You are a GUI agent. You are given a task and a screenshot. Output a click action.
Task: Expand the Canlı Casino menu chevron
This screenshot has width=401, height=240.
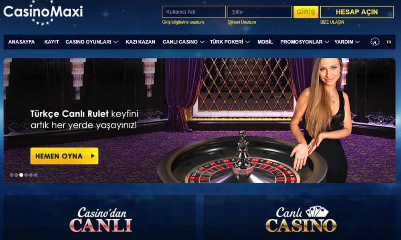pyautogui.click(x=202, y=42)
